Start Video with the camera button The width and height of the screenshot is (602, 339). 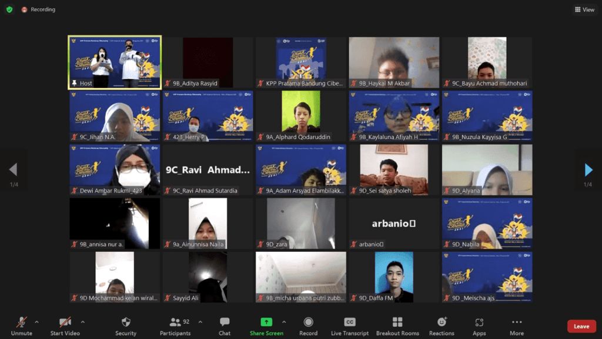(65, 326)
